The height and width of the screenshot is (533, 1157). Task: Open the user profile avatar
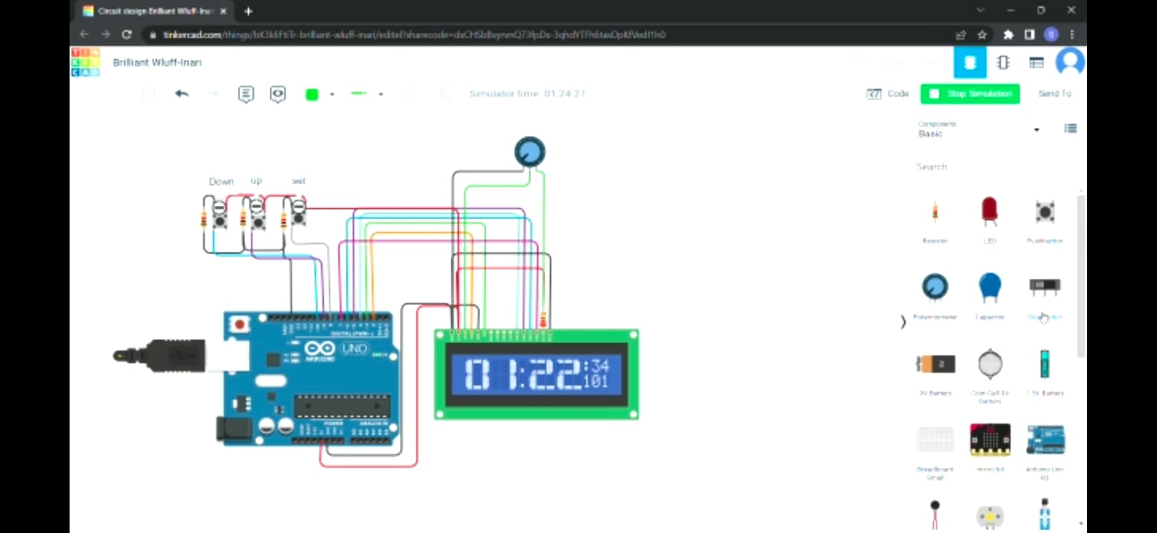point(1070,62)
